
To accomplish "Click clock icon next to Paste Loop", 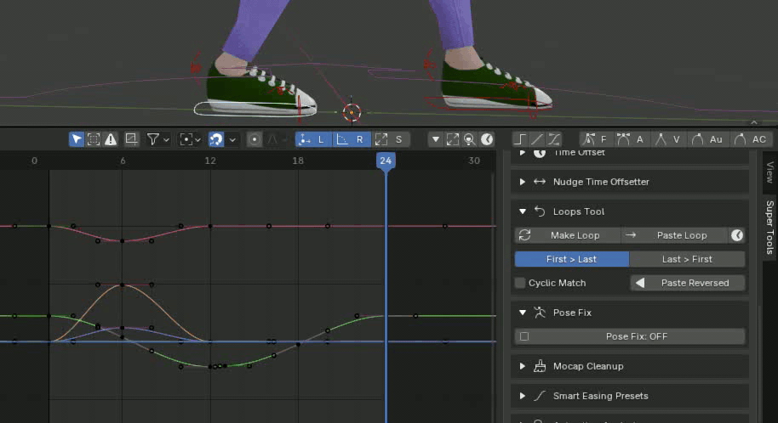I will [737, 235].
